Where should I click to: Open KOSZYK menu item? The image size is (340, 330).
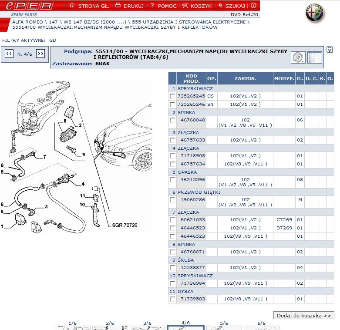[201, 6]
